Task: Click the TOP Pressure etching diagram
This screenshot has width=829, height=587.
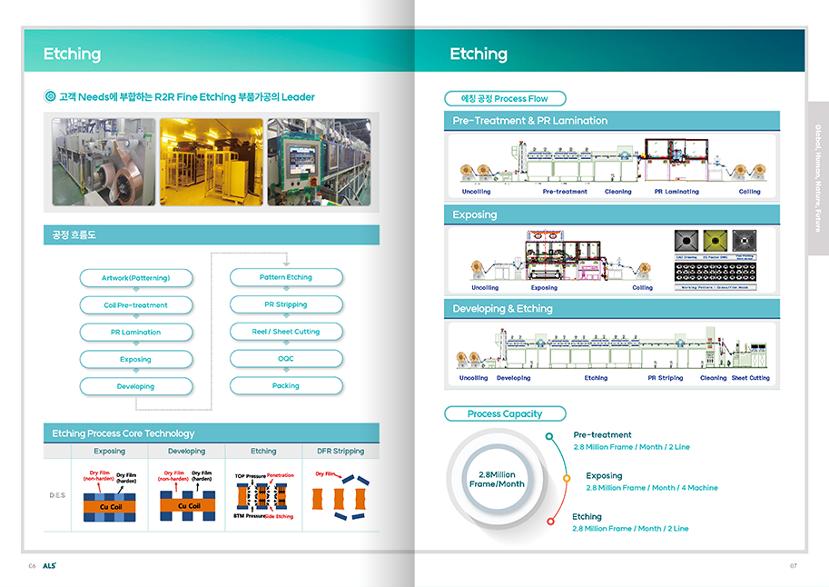Action: coord(263,497)
